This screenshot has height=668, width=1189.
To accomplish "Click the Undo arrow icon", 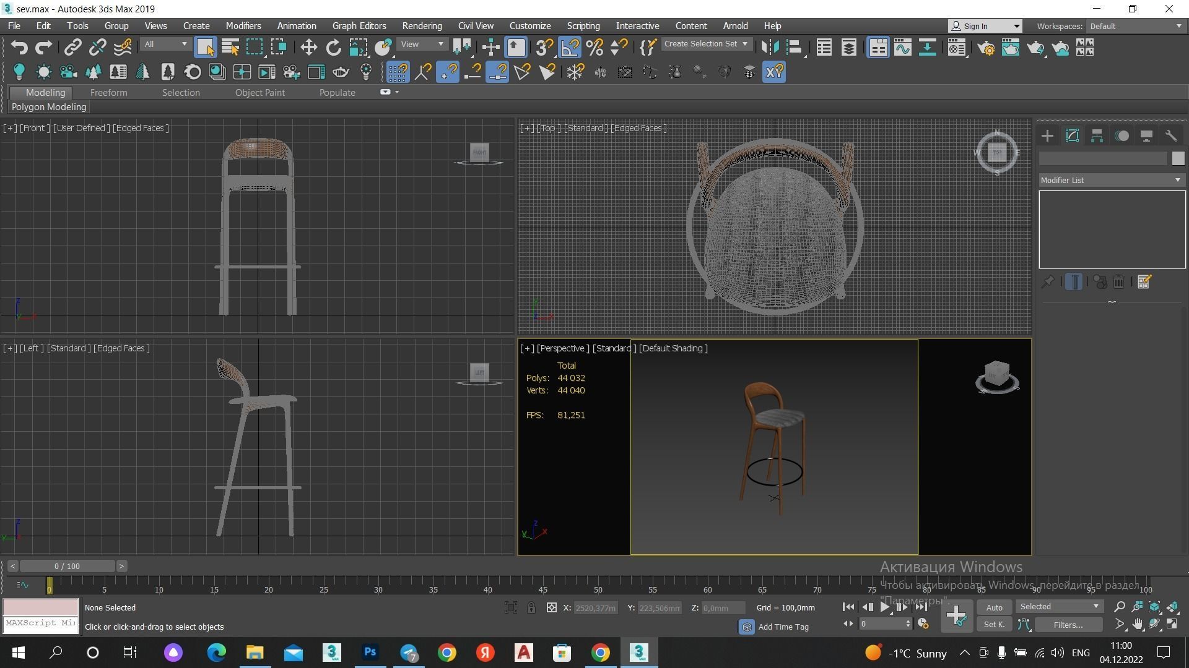I will 19,48.
